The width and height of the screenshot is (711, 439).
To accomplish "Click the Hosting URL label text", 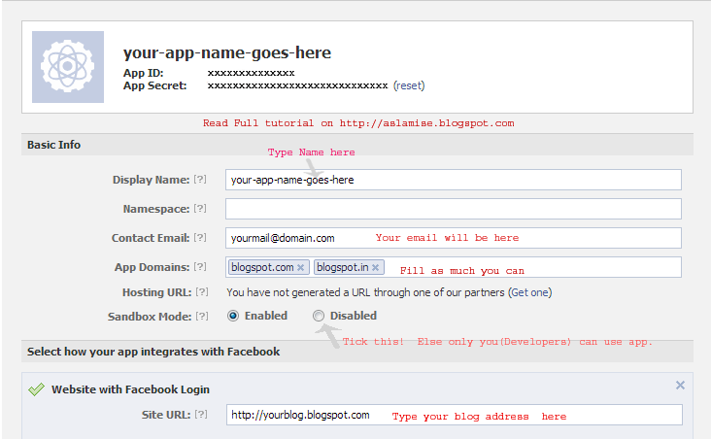I will point(157,292).
